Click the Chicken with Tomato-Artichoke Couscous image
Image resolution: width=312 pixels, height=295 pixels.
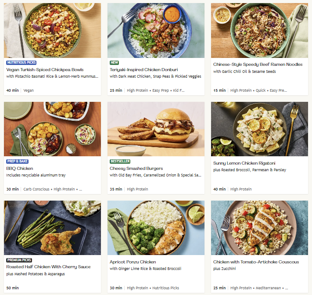pos(259,228)
